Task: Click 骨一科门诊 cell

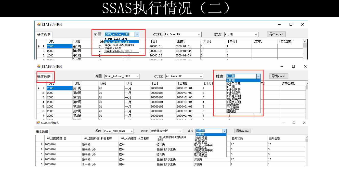Action: [100, 164]
